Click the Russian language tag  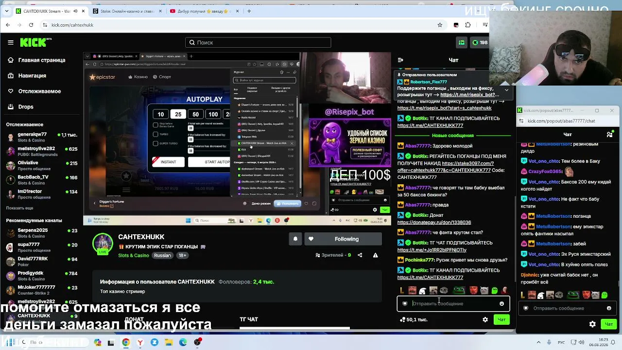[x=162, y=256]
